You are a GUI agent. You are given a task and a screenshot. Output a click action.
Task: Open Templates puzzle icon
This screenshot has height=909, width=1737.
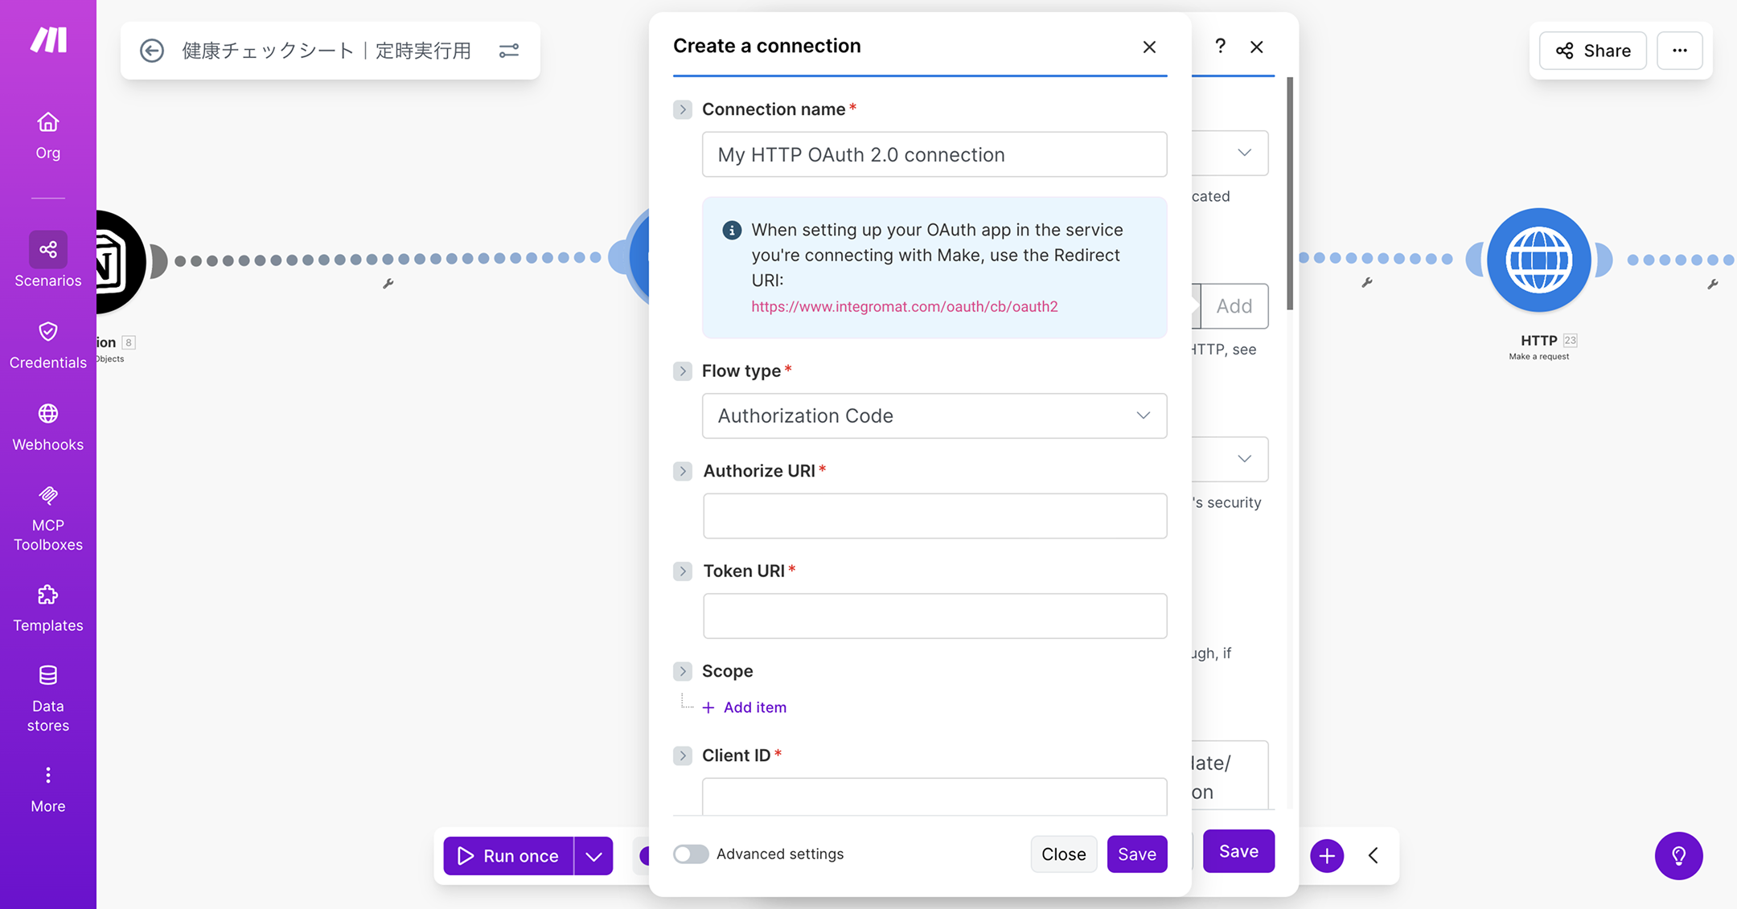pos(48,596)
